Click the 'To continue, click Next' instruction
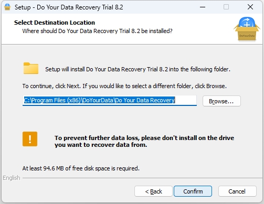The image size is (264, 204). click(x=124, y=86)
